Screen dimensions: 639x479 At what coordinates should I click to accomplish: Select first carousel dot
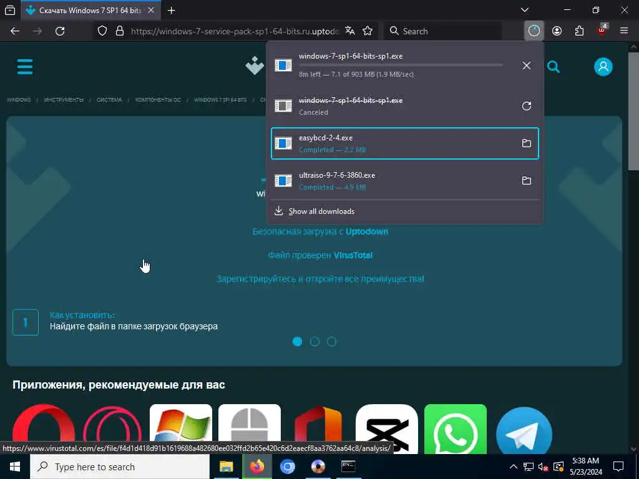pyautogui.click(x=298, y=341)
